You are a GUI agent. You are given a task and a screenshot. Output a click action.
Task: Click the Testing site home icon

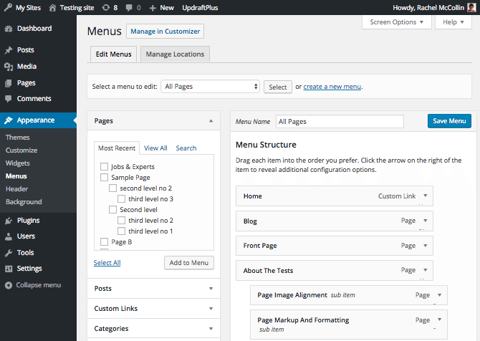[52, 7]
